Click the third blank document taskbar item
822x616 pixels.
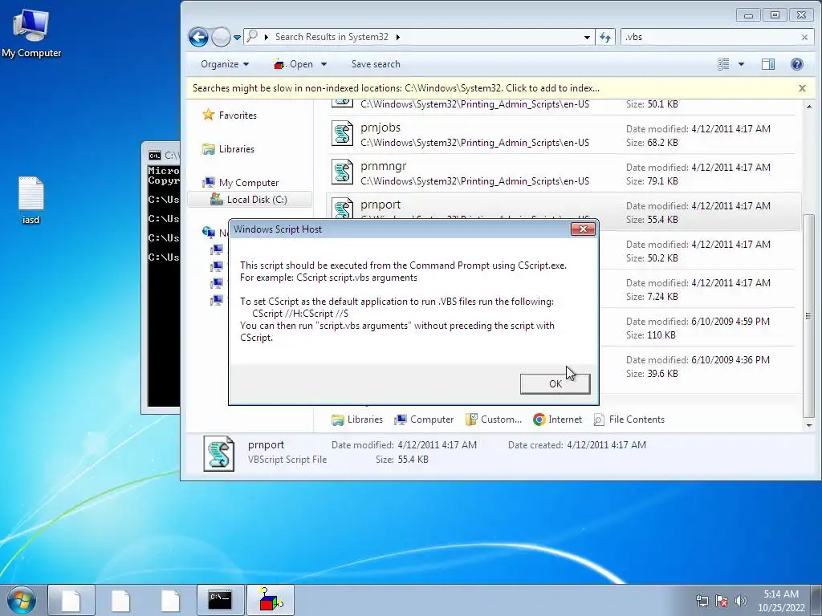pyautogui.click(x=170, y=600)
